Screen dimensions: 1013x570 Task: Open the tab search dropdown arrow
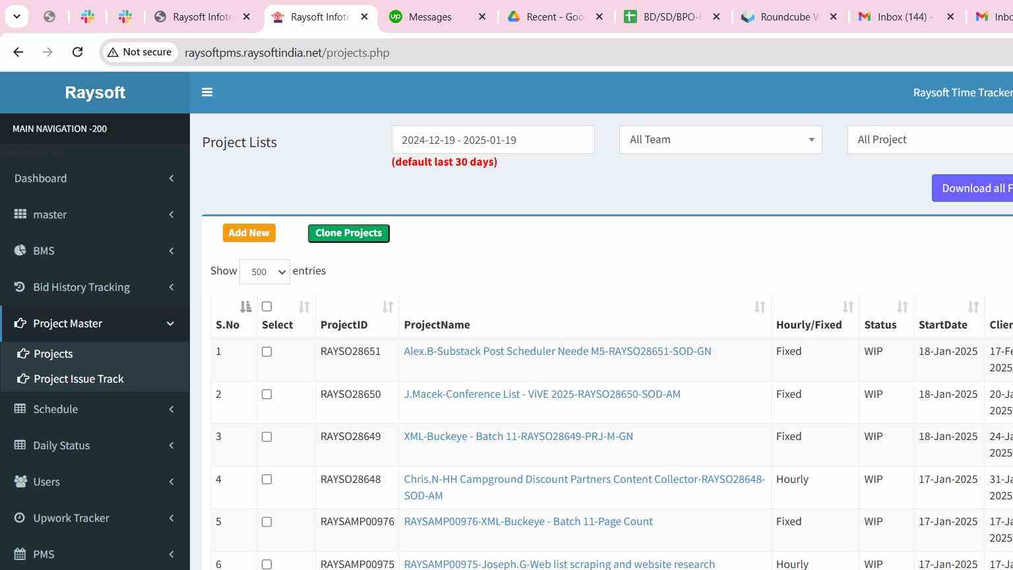coord(16,16)
